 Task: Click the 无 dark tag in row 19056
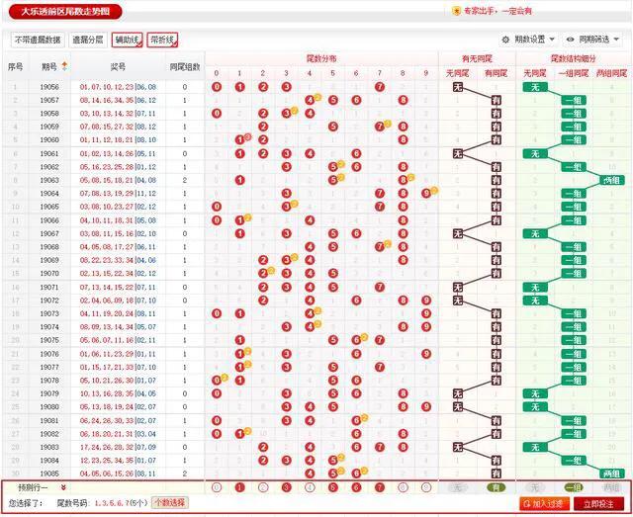[x=457, y=87]
